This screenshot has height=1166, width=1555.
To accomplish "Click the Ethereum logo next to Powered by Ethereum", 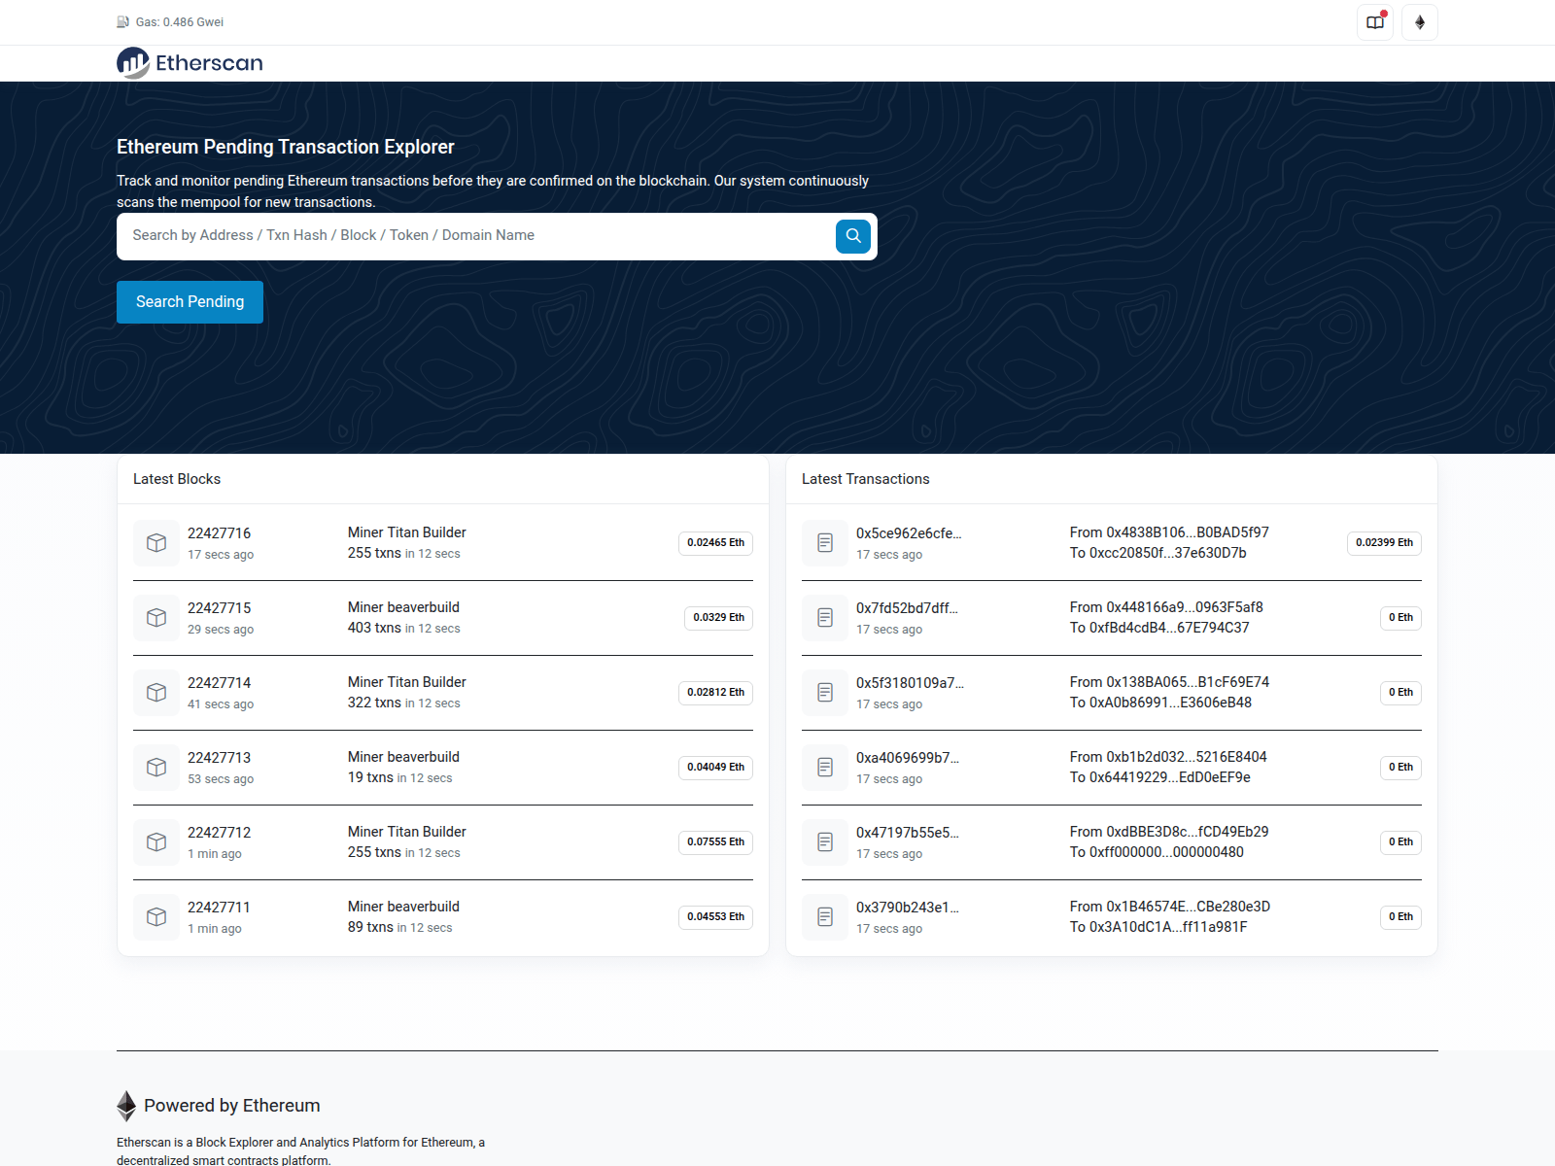I will pyautogui.click(x=125, y=1105).
